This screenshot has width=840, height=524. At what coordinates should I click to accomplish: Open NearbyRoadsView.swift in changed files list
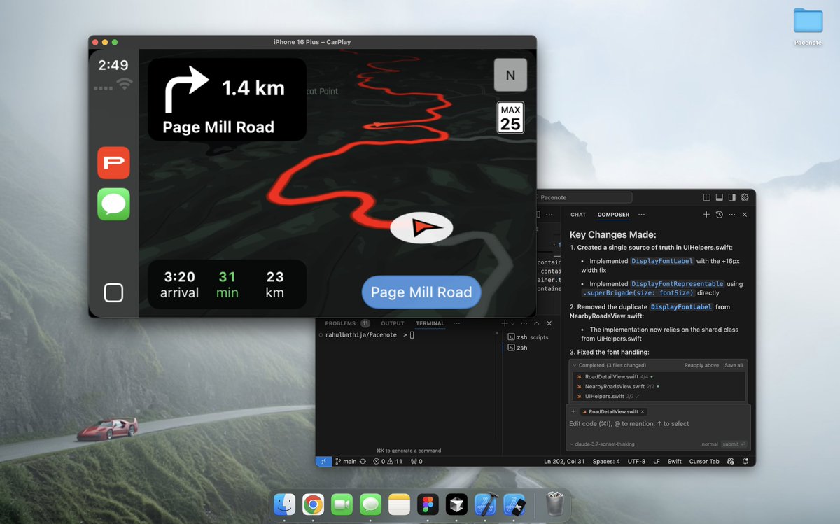tap(615, 386)
